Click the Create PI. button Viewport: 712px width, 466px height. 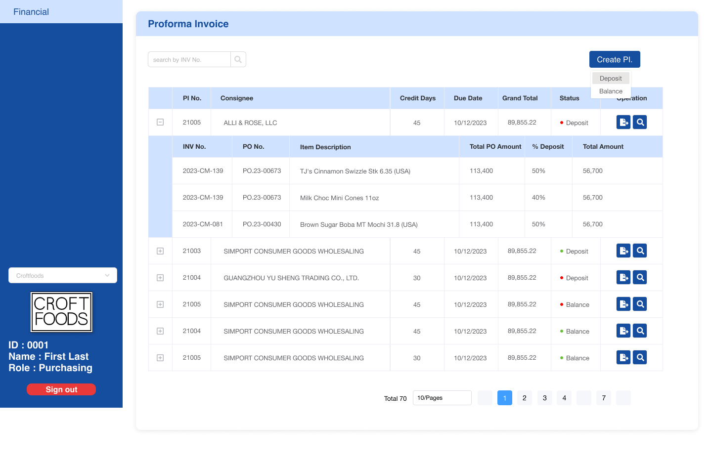tap(615, 59)
